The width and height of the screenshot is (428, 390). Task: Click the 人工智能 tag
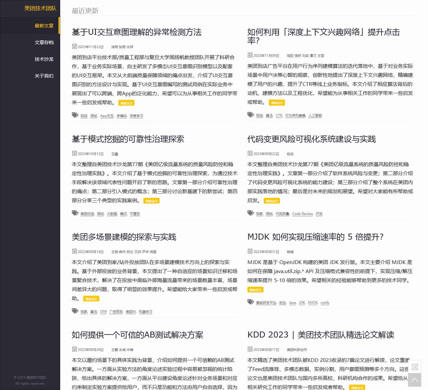click(x=315, y=115)
